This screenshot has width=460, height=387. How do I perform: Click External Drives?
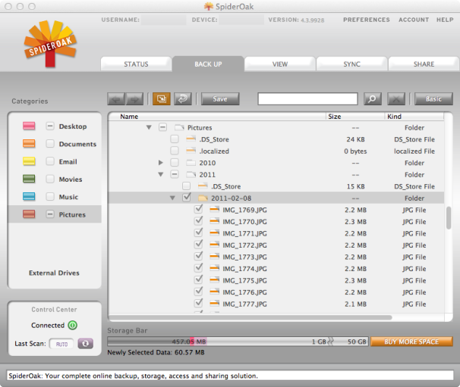pyautogui.click(x=54, y=273)
